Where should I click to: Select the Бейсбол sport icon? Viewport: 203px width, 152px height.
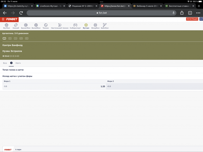tap(105, 26)
